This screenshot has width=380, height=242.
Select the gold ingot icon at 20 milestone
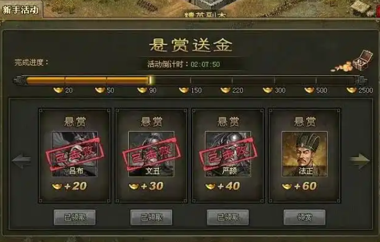(58, 90)
